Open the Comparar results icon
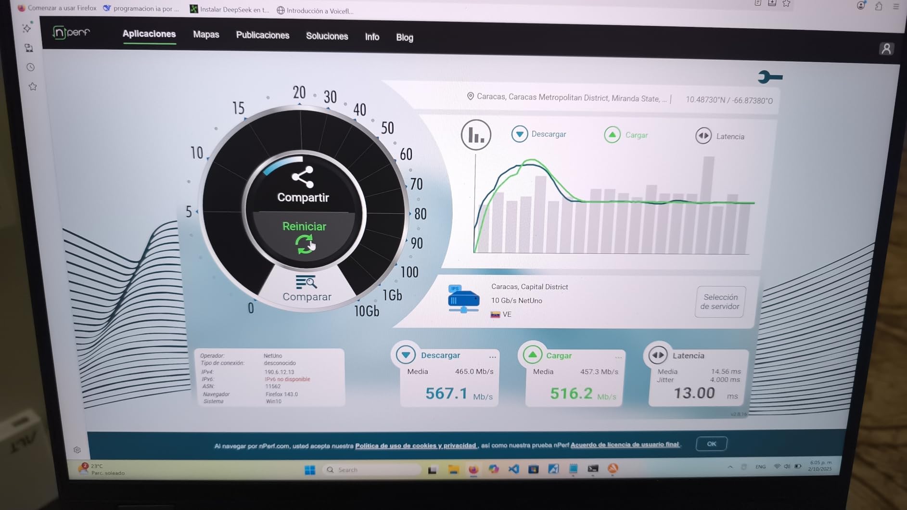This screenshot has width=907, height=510. coord(306,282)
